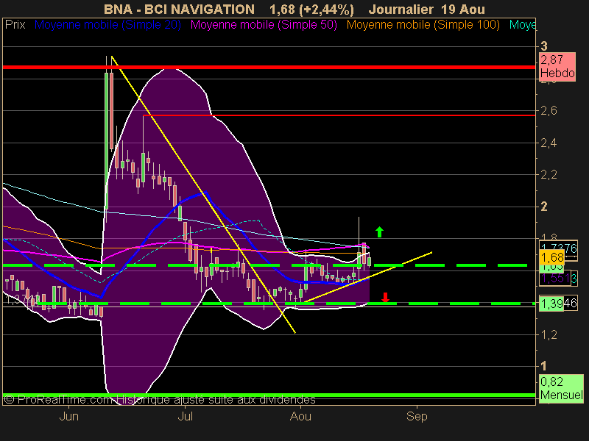
Task: Click the red down arrow marker
Action: click(385, 297)
